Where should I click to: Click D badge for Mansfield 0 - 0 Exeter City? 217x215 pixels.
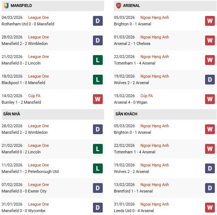point(98,188)
